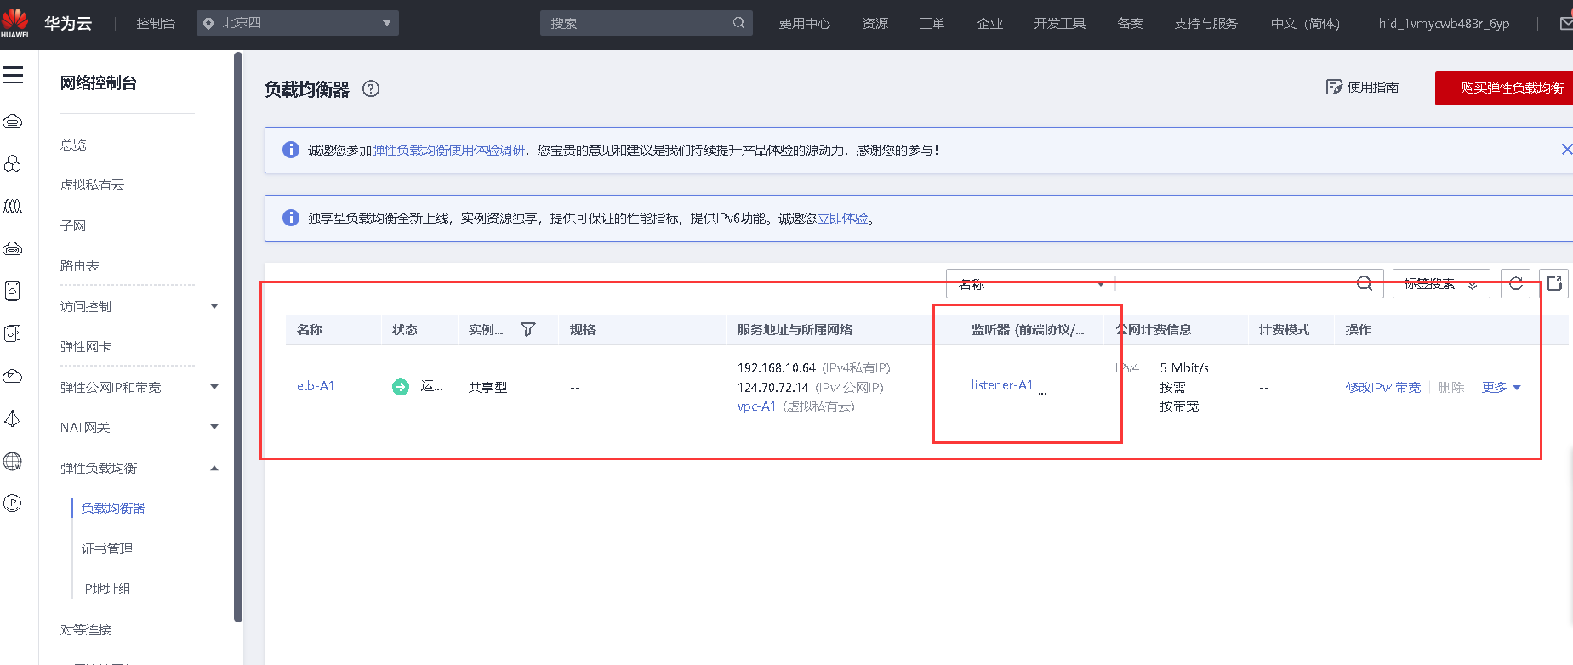Open the 支持与服务 top menu
Screen dimensions: 1573x665
1206,24
